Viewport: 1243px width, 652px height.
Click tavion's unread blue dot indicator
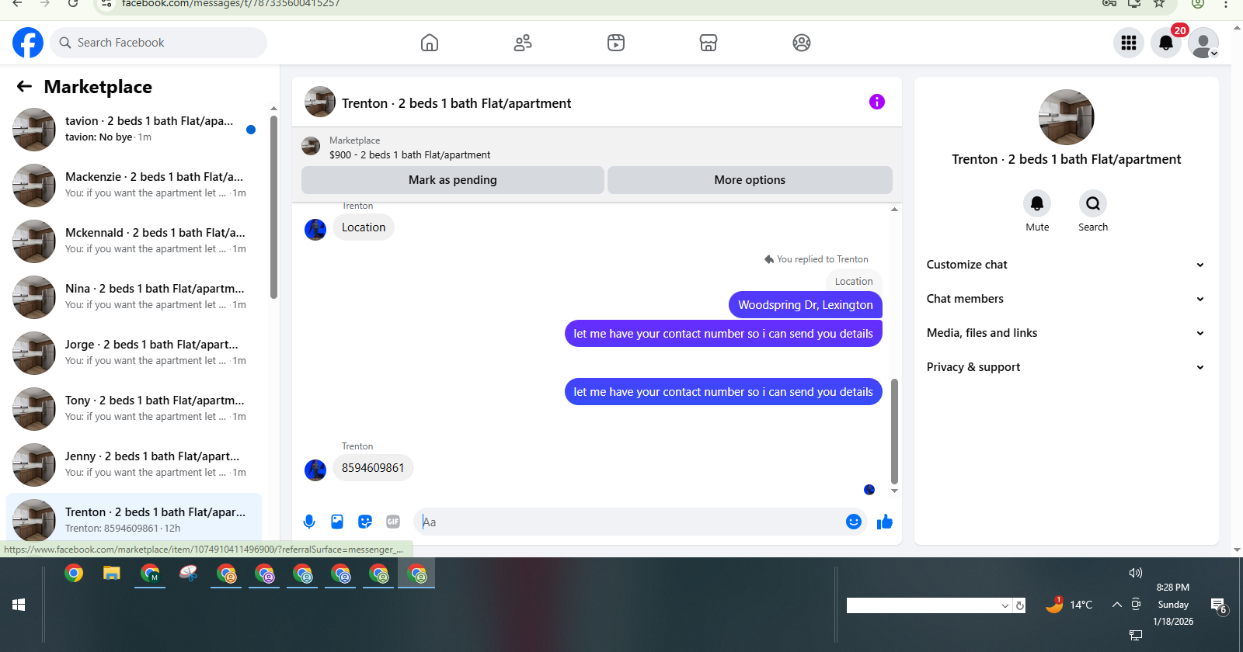click(251, 130)
